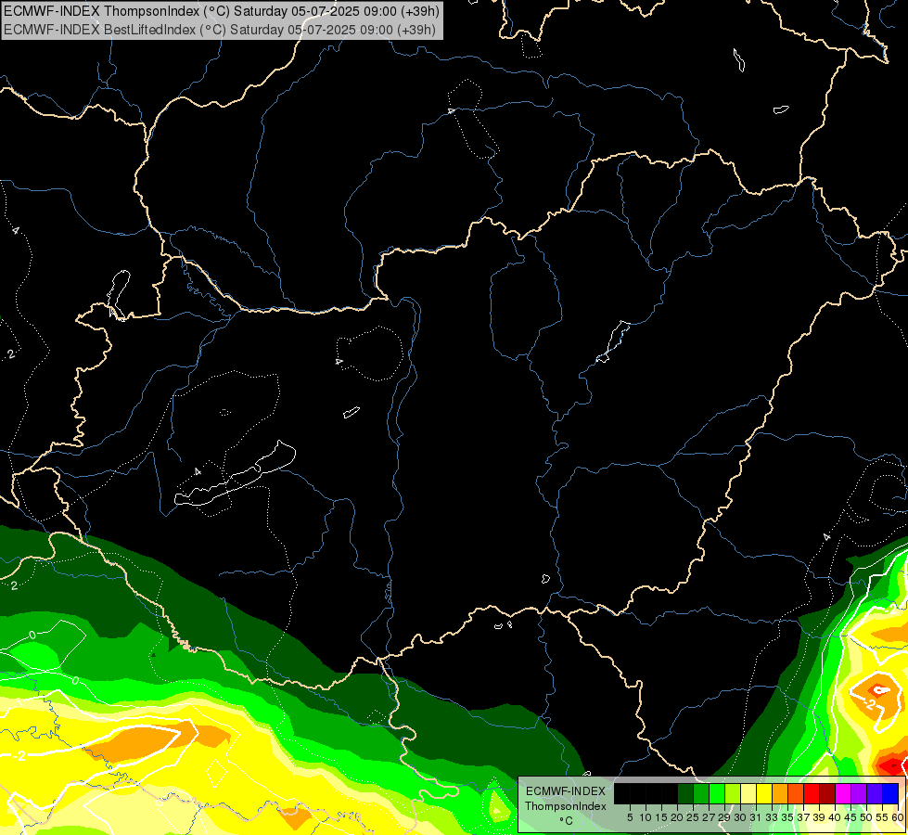Viewport: 908px width, 835px height.
Task: Click the purple 45–50 legend swatch
Action: 859,794
